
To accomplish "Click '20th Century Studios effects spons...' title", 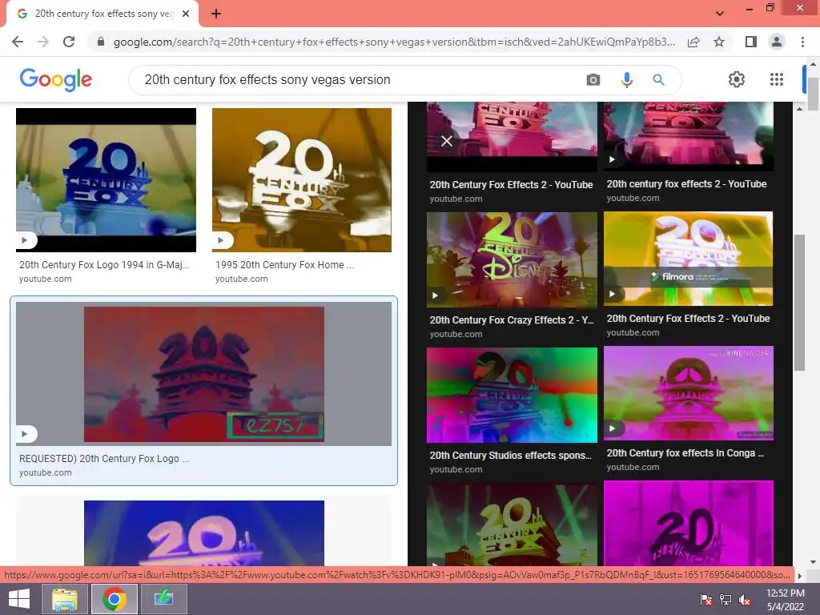I will (510, 456).
